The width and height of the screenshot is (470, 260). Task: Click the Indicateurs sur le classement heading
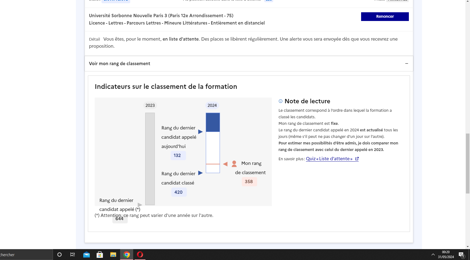166,86
